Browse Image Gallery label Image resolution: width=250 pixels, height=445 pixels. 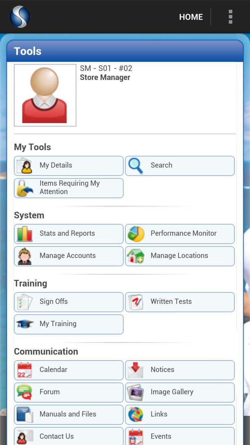[x=172, y=392]
